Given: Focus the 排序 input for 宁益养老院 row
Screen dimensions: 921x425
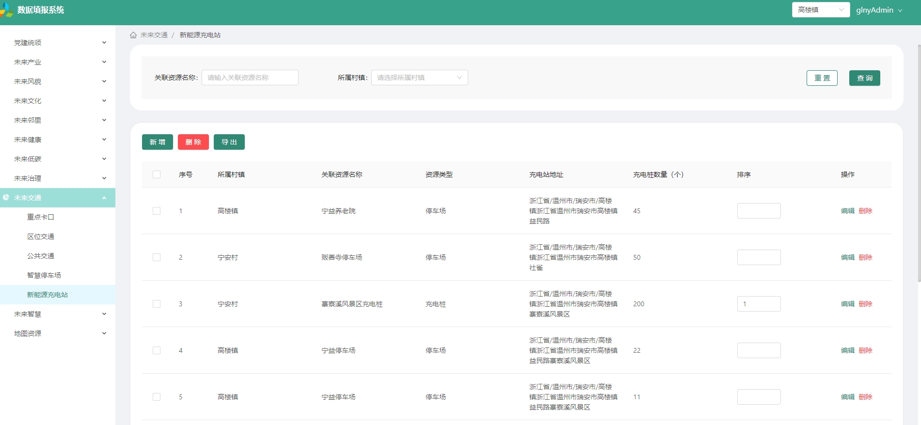Looking at the screenshot, I should click(759, 211).
